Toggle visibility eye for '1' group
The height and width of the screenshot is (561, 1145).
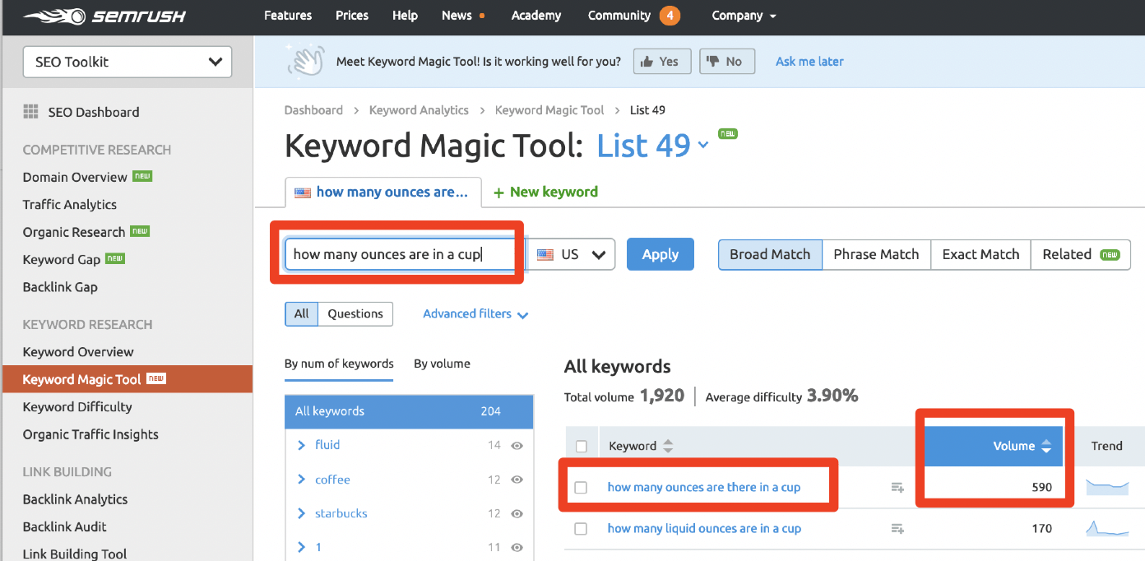517,548
